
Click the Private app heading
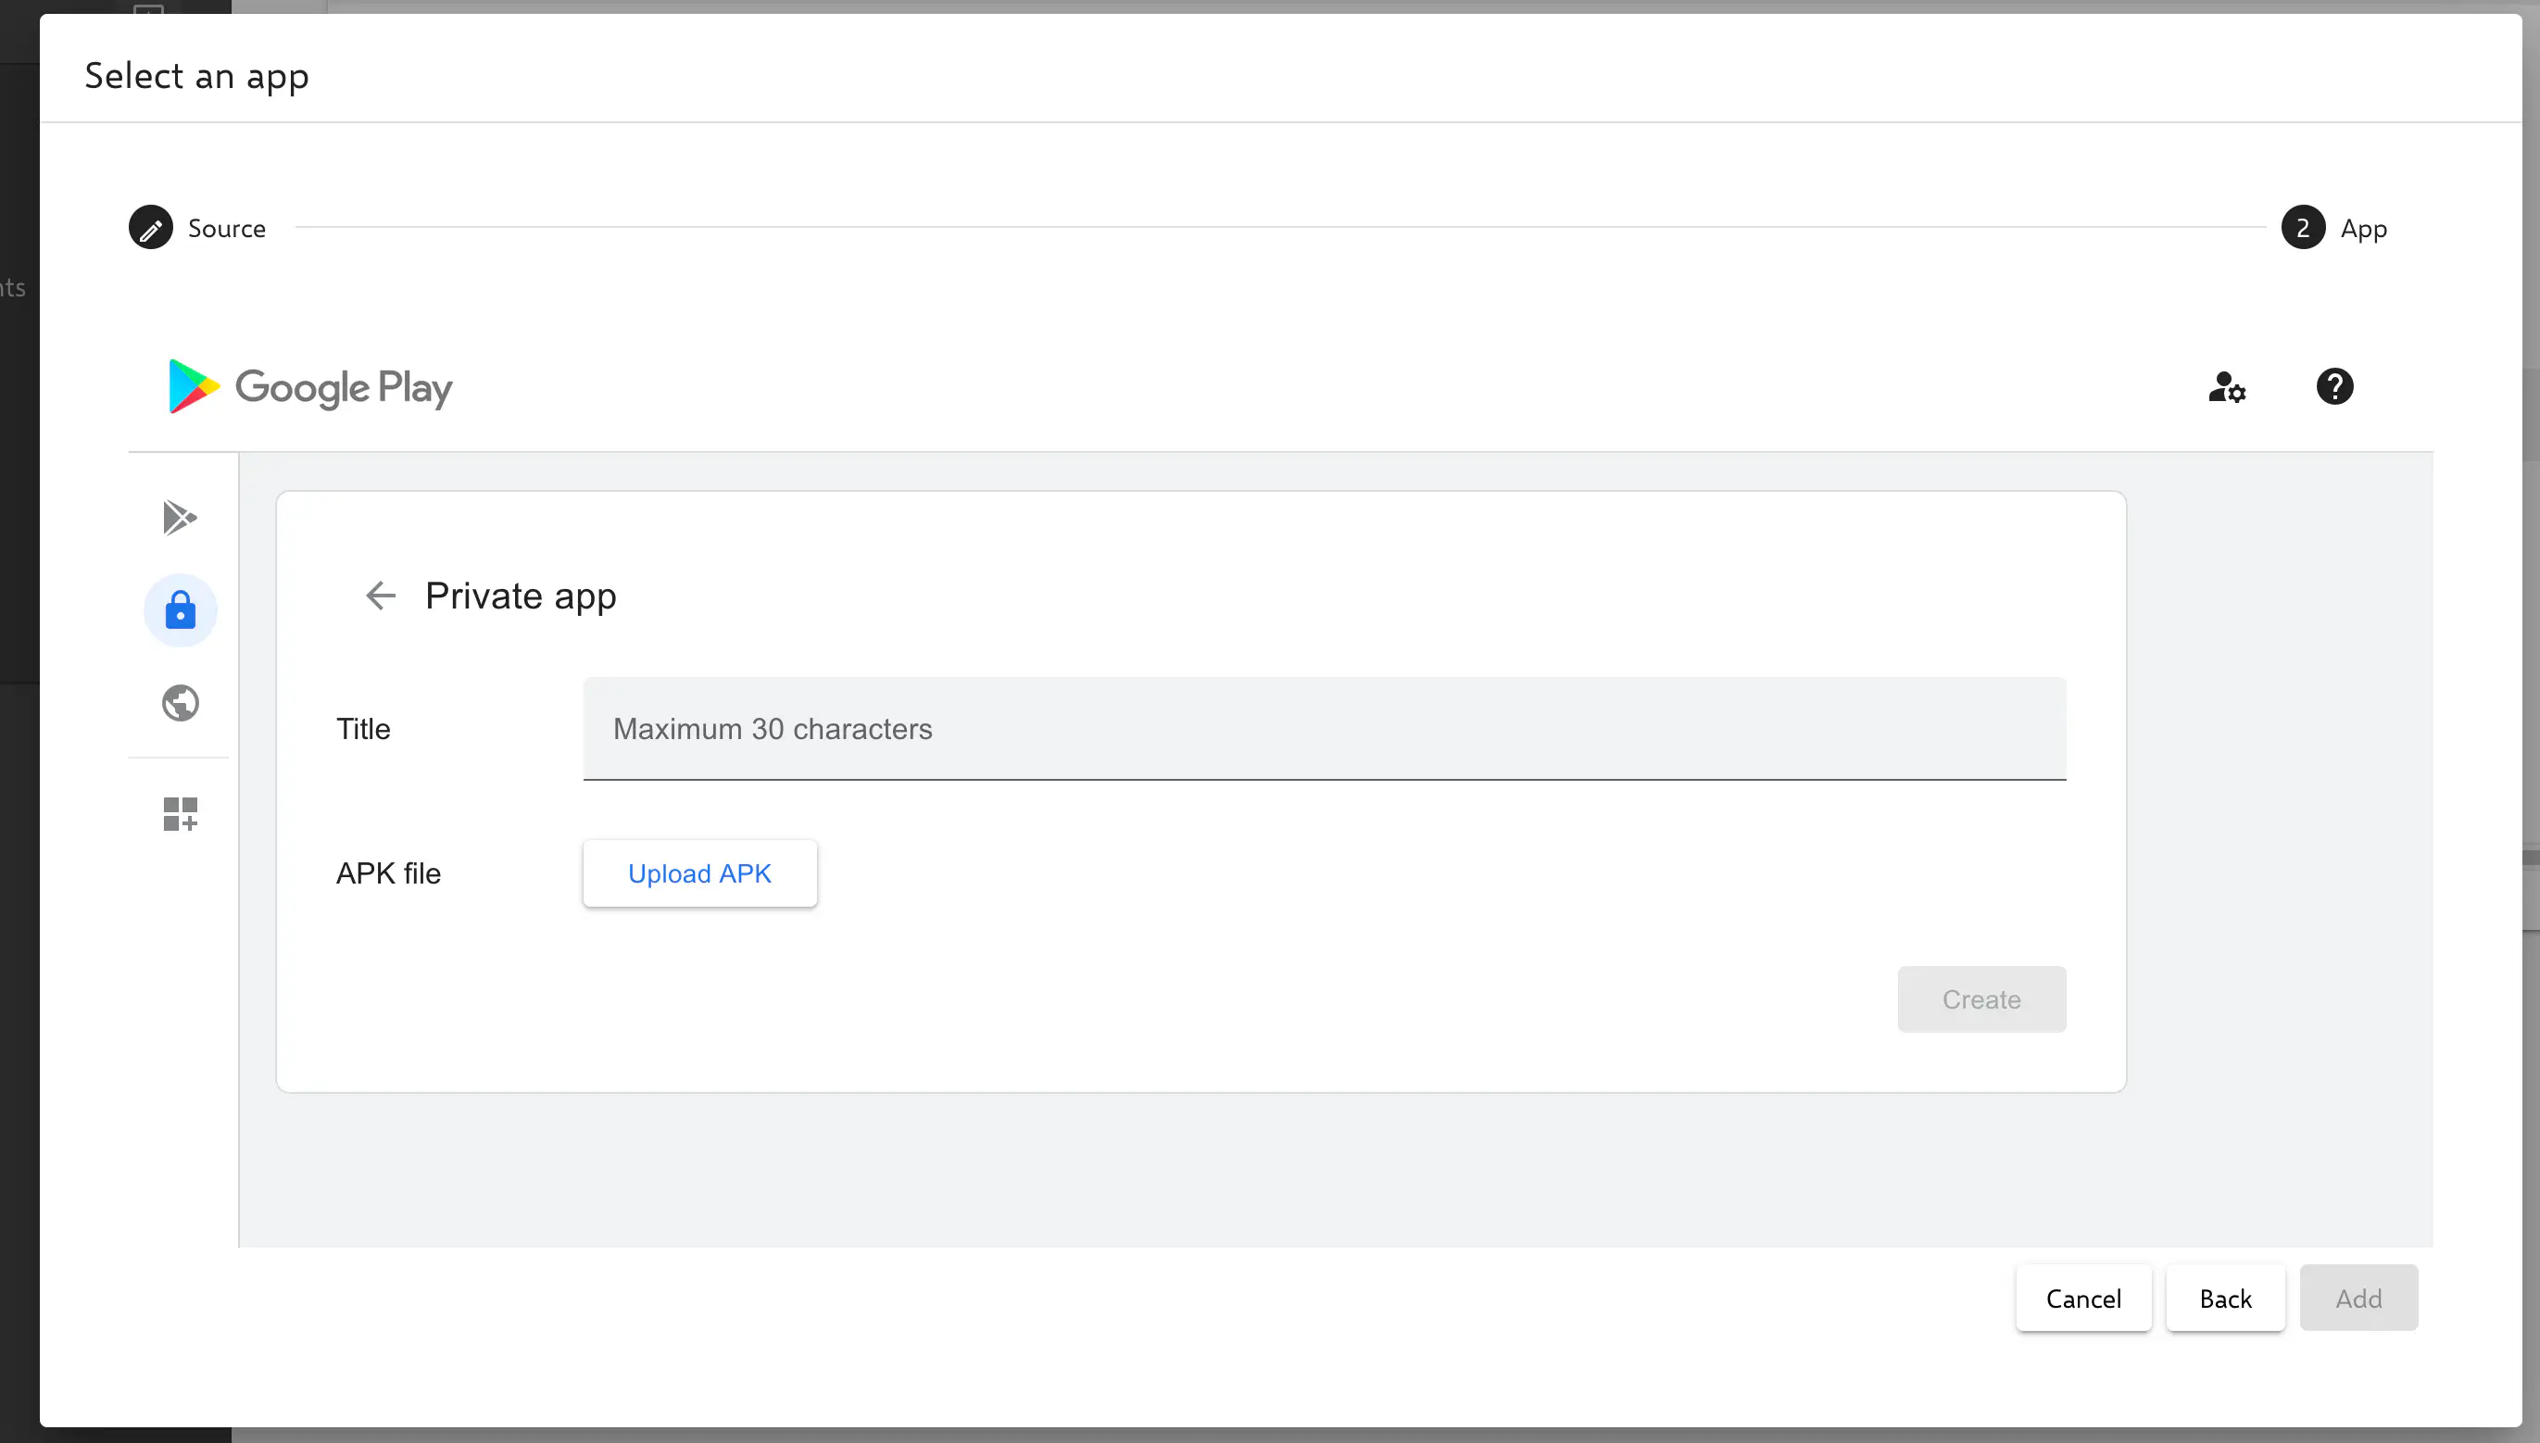tap(522, 595)
